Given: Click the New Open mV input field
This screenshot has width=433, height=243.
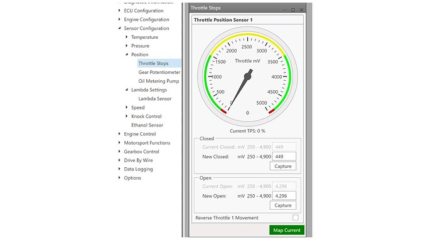Looking at the screenshot, I should pos(284,196).
